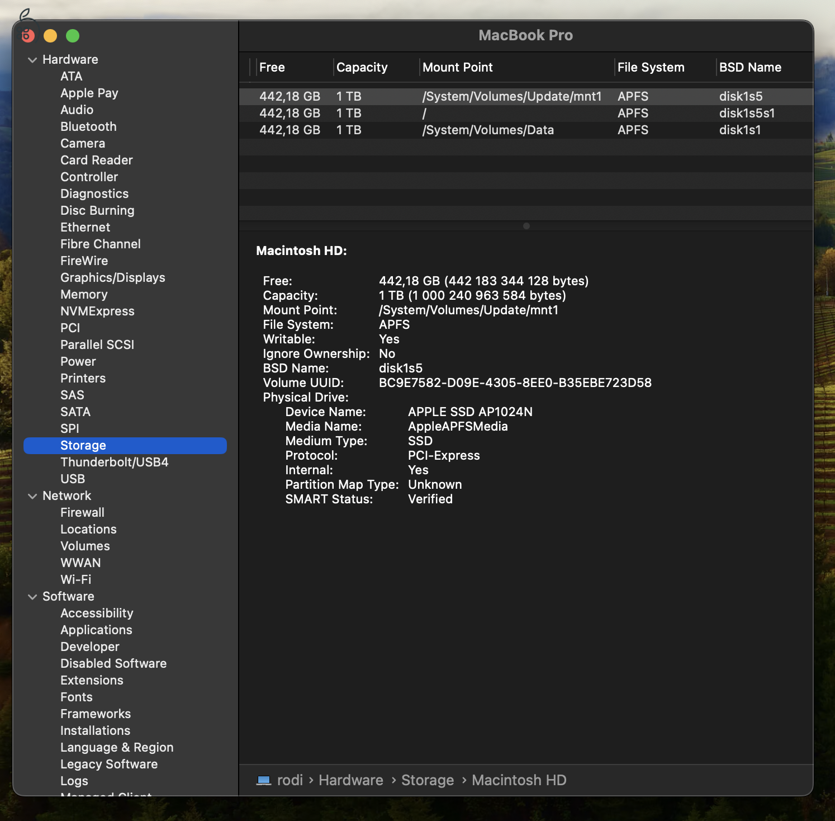Collapse the Software section chevron

point(32,597)
